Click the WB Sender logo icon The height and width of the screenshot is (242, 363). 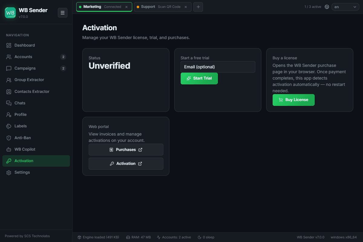(x=10, y=13)
